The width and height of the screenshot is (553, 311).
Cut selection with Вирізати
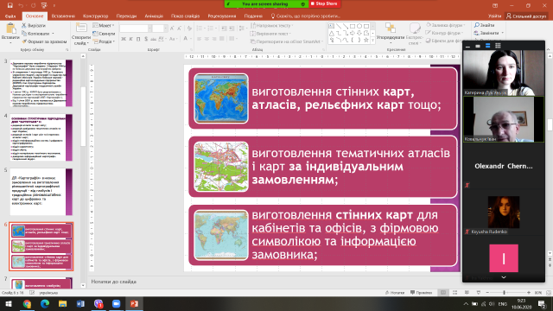pyautogui.click(x=34, y=25)
